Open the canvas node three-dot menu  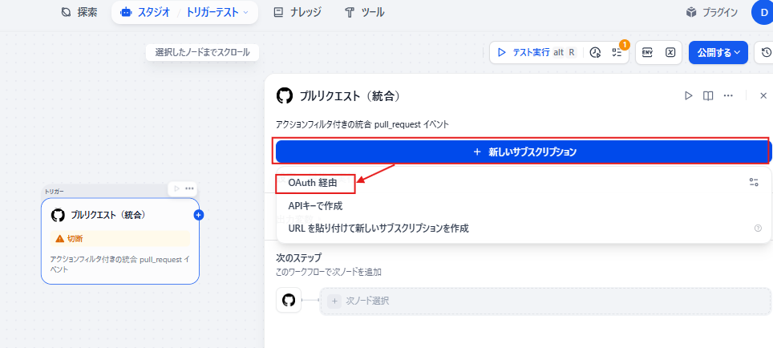[189, 188]
